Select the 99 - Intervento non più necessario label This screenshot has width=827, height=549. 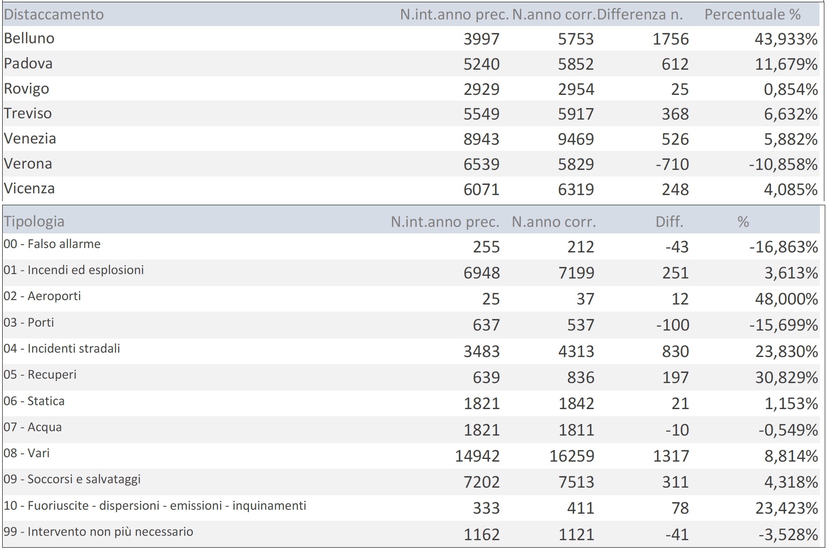(98, 532)
